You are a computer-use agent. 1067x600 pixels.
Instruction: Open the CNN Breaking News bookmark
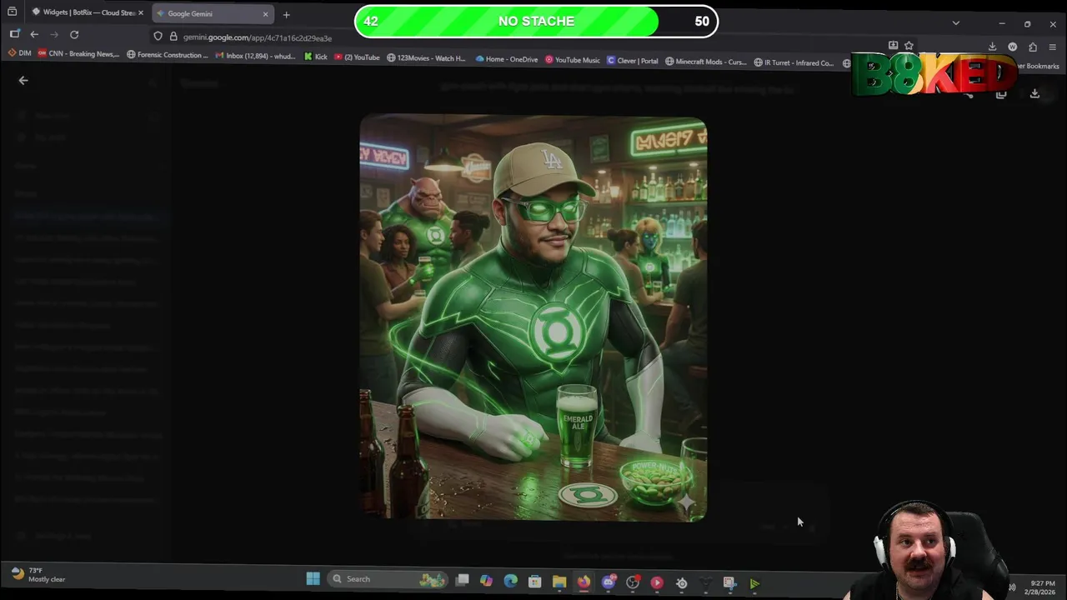(78, 53)
